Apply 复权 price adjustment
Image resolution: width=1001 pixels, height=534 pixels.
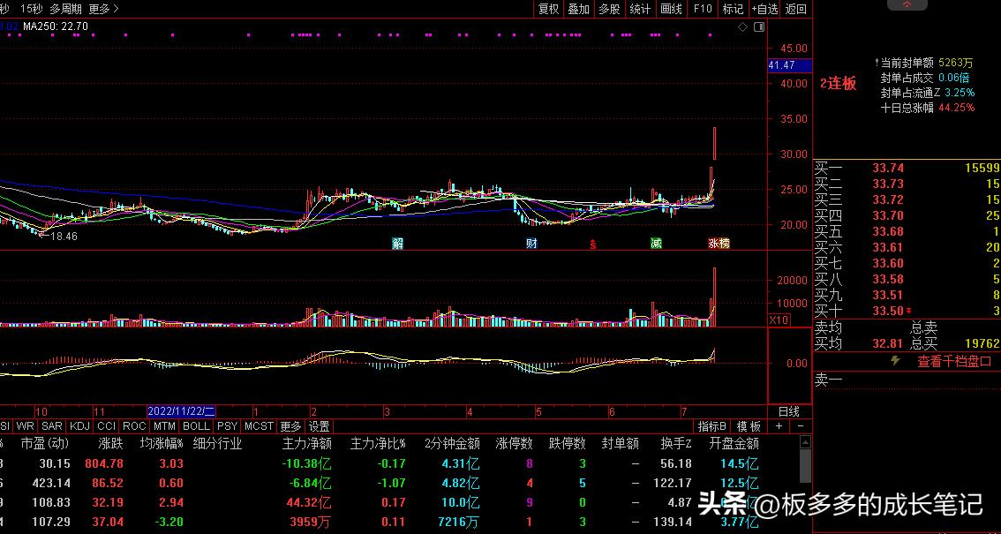pos(547,9)
